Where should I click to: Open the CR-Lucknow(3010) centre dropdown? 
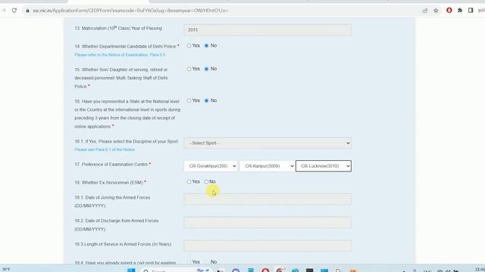[x=324, y=166]
